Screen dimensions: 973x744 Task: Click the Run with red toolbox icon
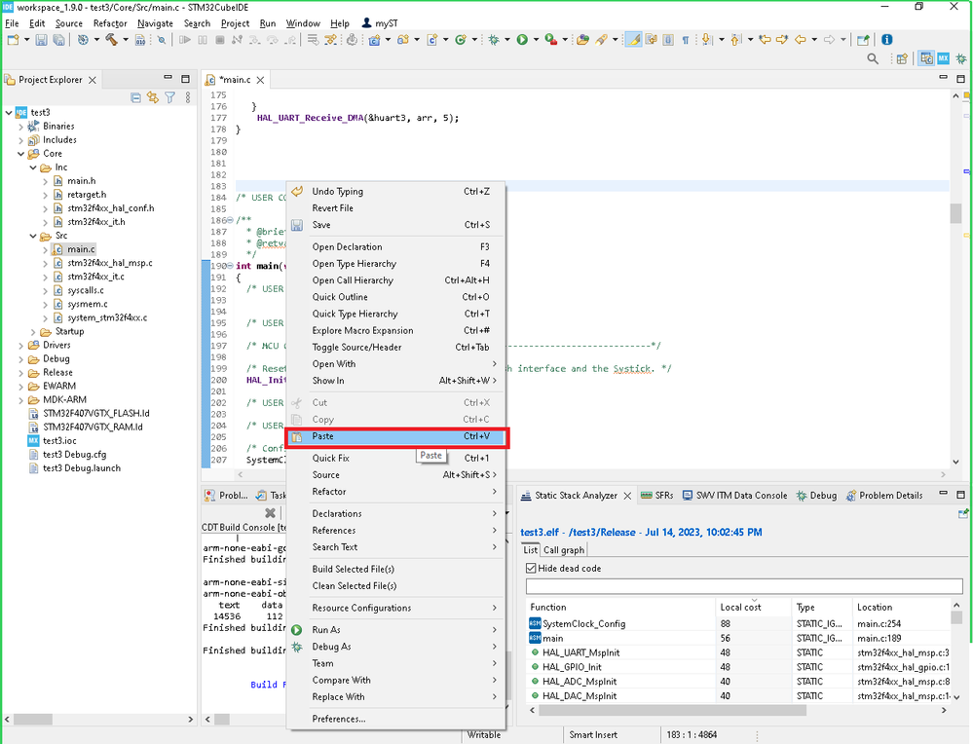550,40
